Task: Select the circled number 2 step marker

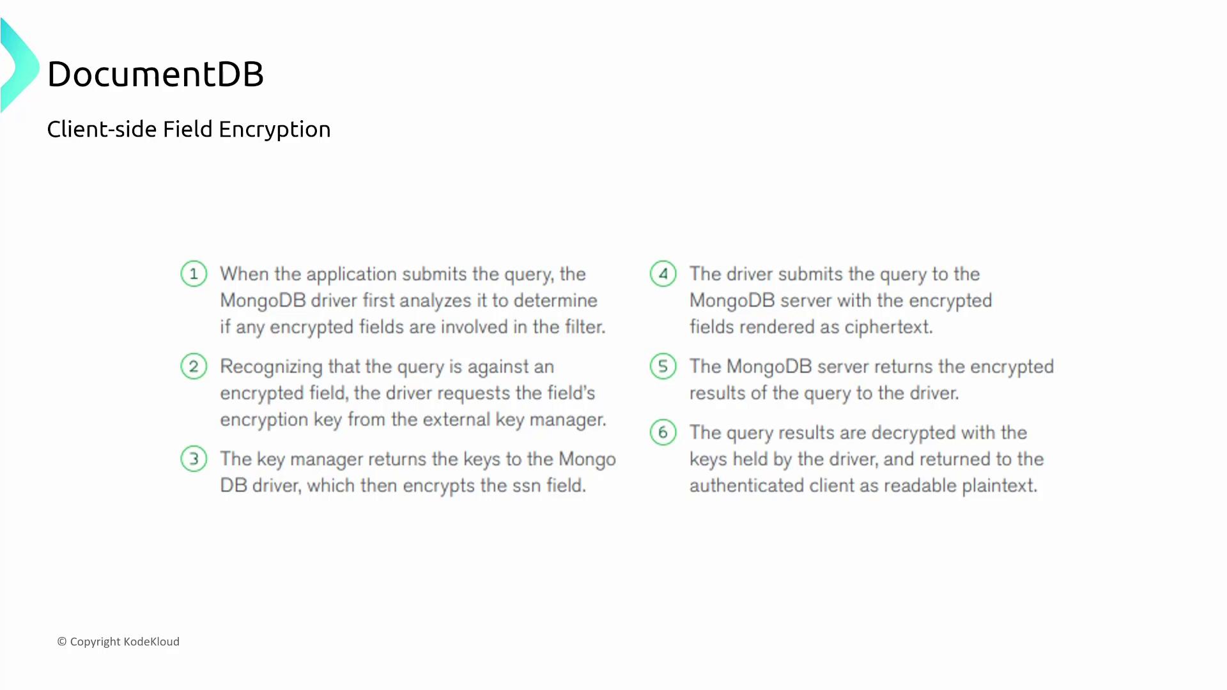Action: (x=194, y=367)
